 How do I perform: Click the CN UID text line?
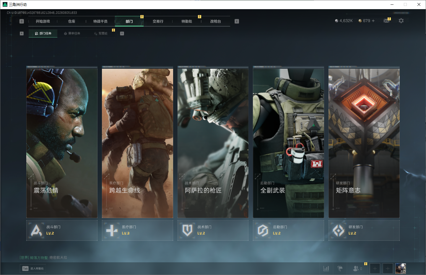42,13
